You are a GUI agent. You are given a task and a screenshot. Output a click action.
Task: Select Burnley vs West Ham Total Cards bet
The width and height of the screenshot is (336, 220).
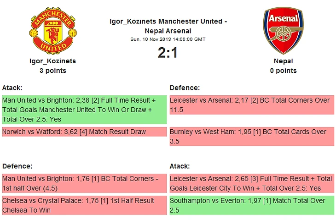pos(251,137)
